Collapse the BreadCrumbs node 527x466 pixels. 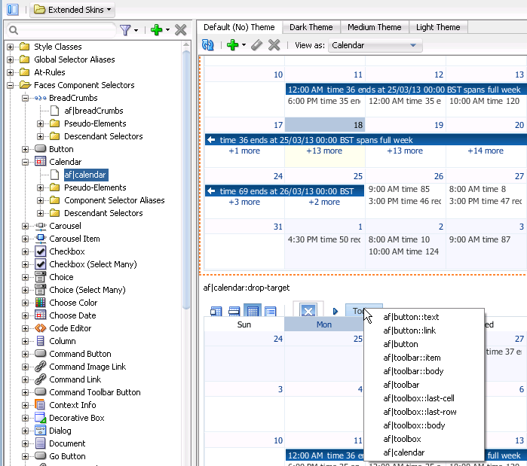[25, 99]
